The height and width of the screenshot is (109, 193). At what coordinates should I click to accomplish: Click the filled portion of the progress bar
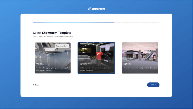pyautogui.click(x=73, y=23)
